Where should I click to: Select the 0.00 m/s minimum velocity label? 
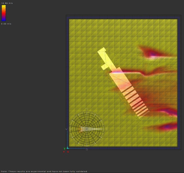point(6,24)
